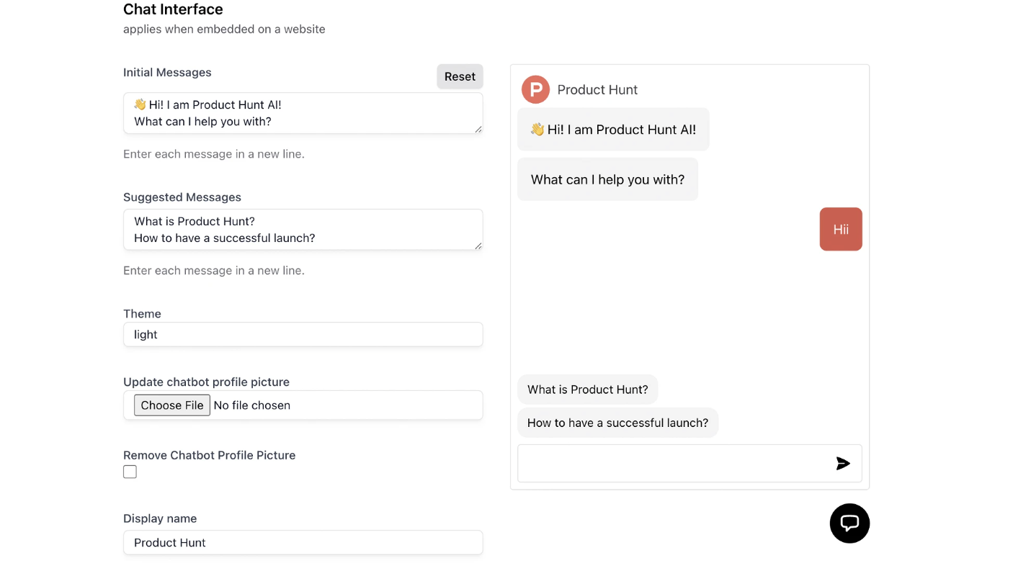Click the What can I help you with? bubble
The height and width of the screenshot is (576, 1026).
pos(607,179)
